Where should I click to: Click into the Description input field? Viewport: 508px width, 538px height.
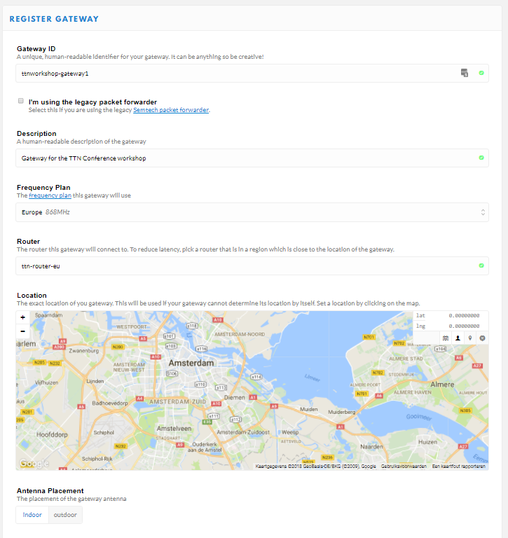[252, 158]
